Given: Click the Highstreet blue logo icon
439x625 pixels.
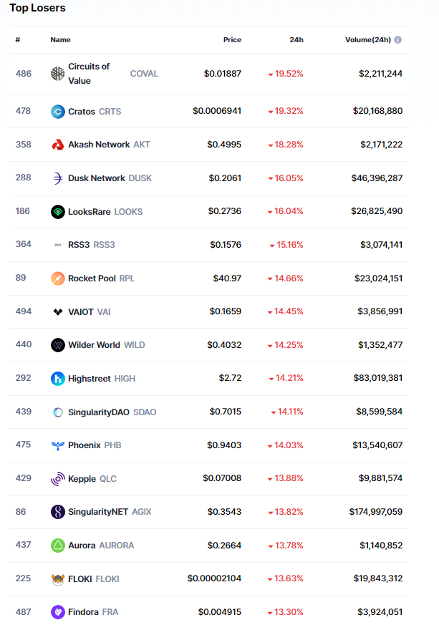Looking at the screenshot, I should tap(58, 379).
